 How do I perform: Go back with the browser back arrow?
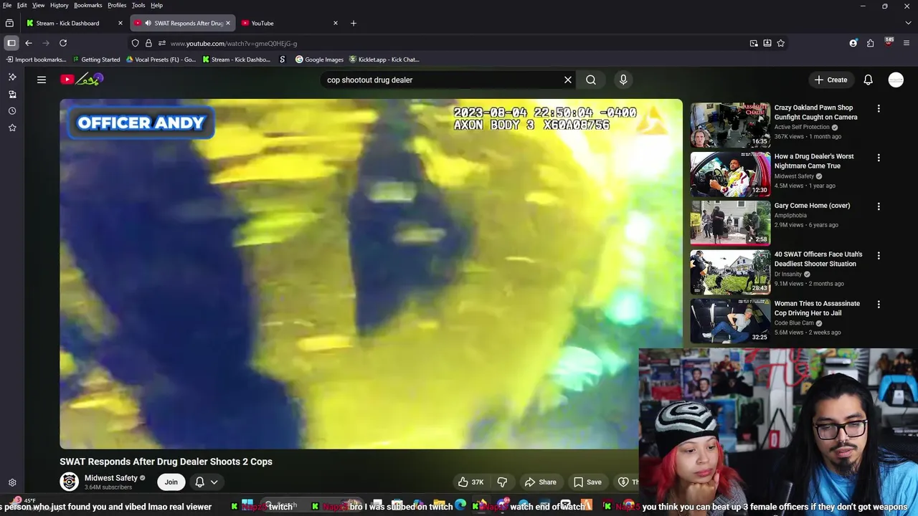point(29,43)
